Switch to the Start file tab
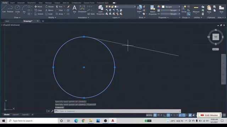 point(7,21)
